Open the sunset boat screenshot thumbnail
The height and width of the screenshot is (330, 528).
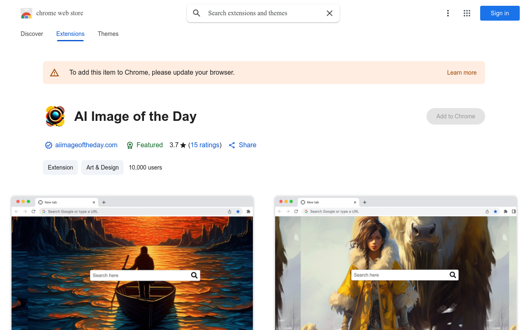coord(132,263)
